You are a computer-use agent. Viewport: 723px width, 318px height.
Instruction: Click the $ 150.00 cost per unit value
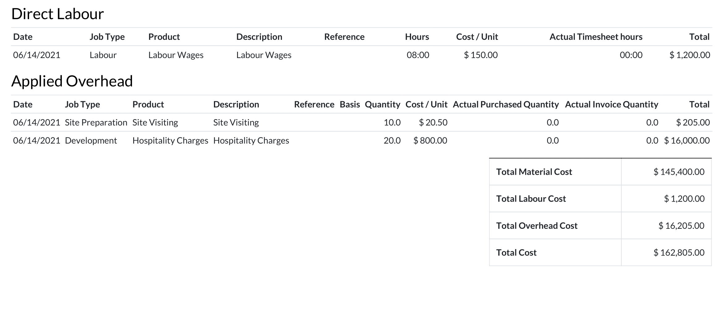(x=481, y=55)
